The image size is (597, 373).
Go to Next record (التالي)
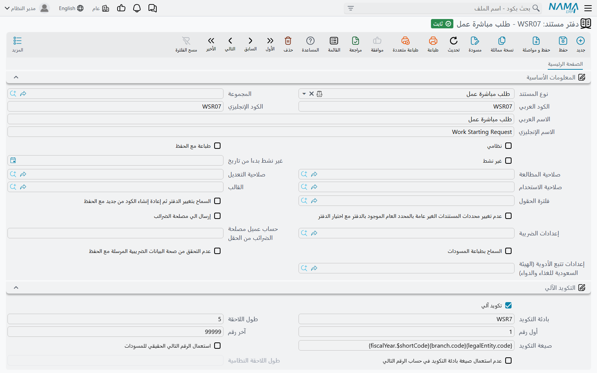(230, 41)
